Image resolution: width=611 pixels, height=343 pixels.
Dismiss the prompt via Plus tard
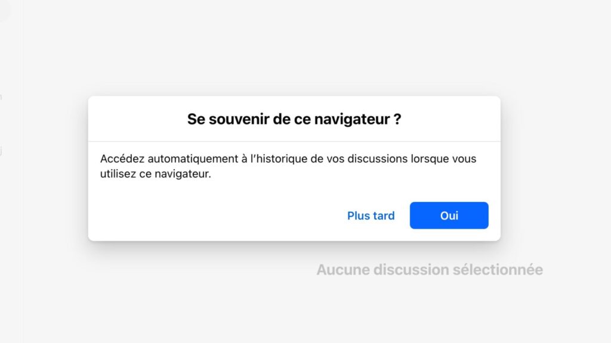tap(371, 216)
